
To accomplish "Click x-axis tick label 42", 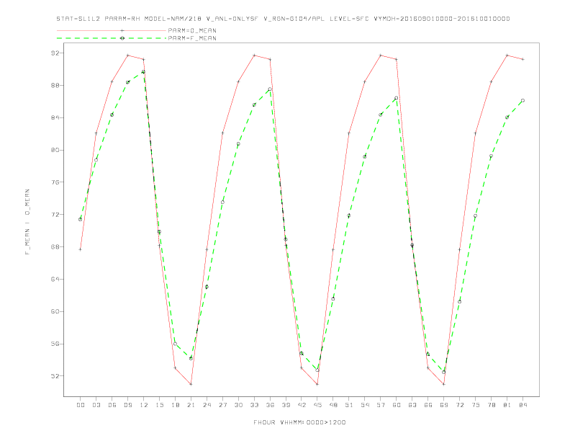I will click(302, 405).
